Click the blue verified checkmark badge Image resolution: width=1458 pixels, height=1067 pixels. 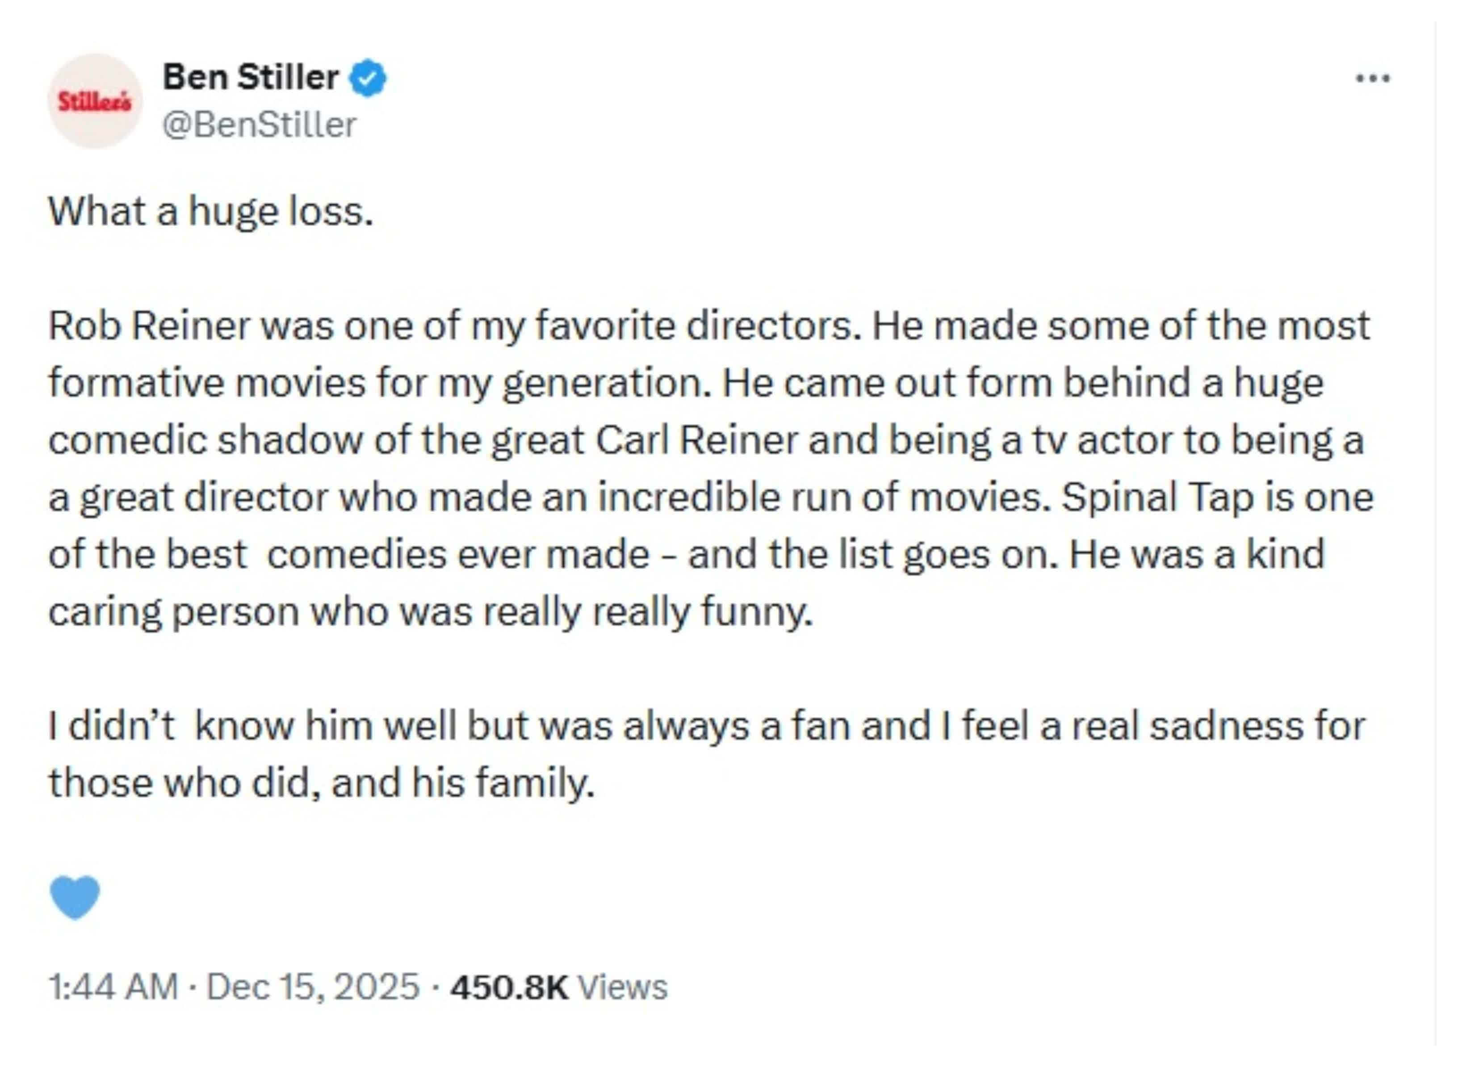[x=368, y=78]
